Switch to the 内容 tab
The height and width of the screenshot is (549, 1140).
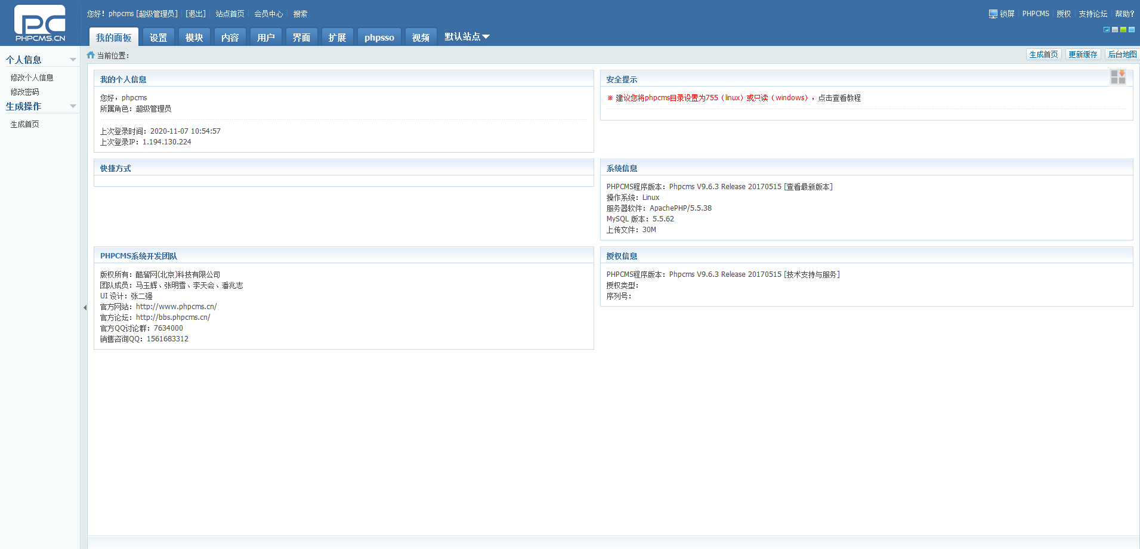[230, 37]
